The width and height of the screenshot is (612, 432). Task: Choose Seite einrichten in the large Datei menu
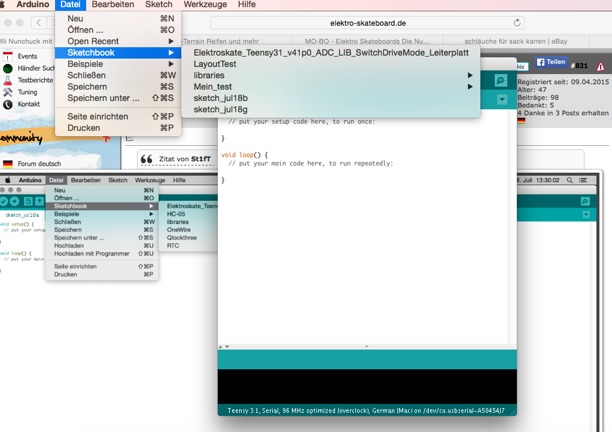pos(118,116)
